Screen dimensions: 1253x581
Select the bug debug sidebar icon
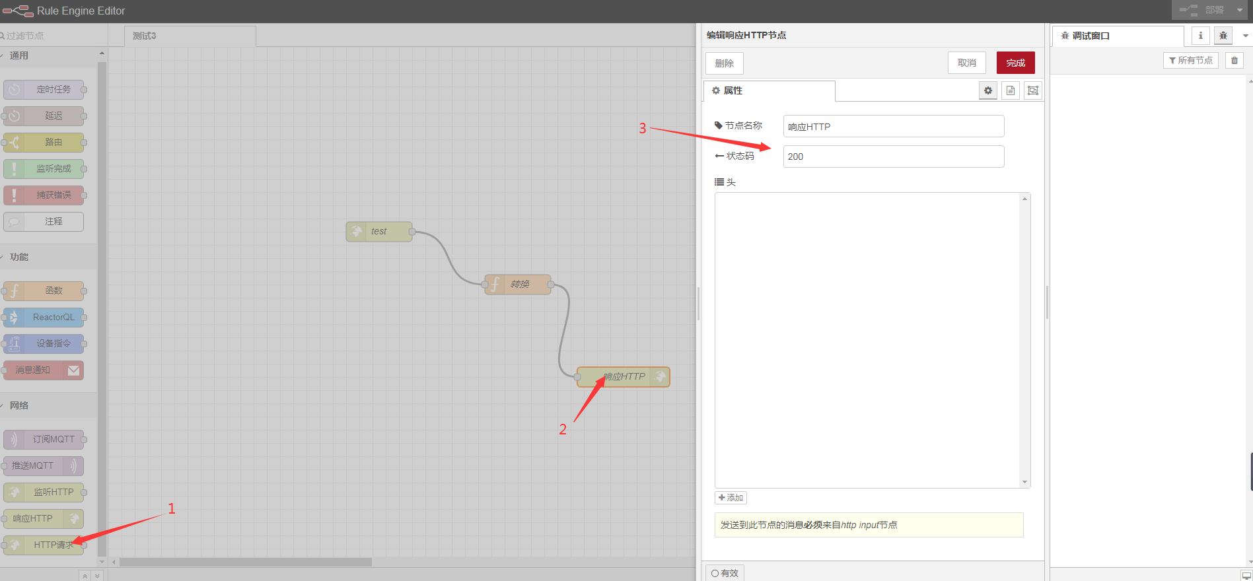point(1223,36)
